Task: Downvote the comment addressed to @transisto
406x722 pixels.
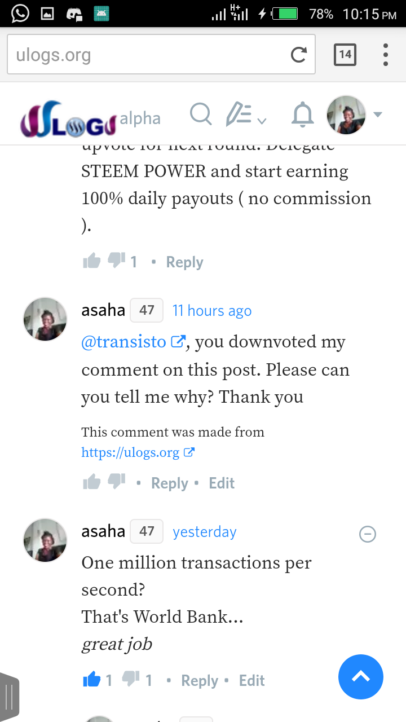Action: point(116,482)
